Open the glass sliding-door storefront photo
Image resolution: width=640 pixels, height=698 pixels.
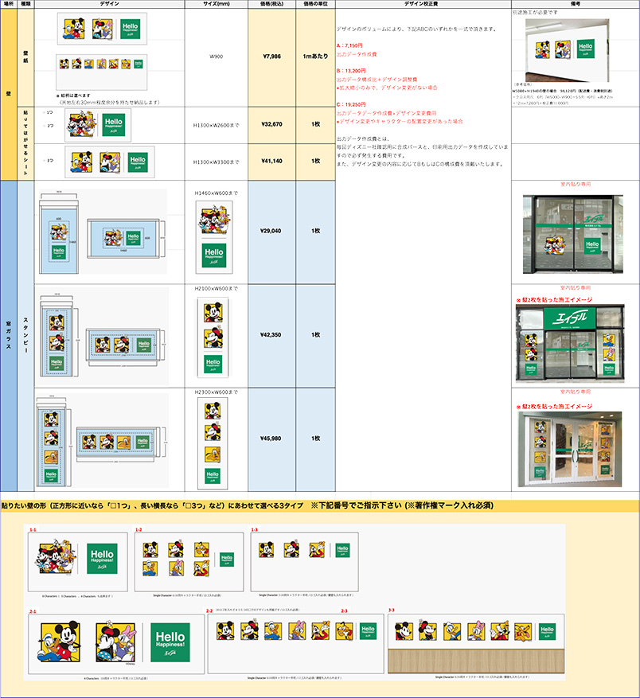point(573,234)
